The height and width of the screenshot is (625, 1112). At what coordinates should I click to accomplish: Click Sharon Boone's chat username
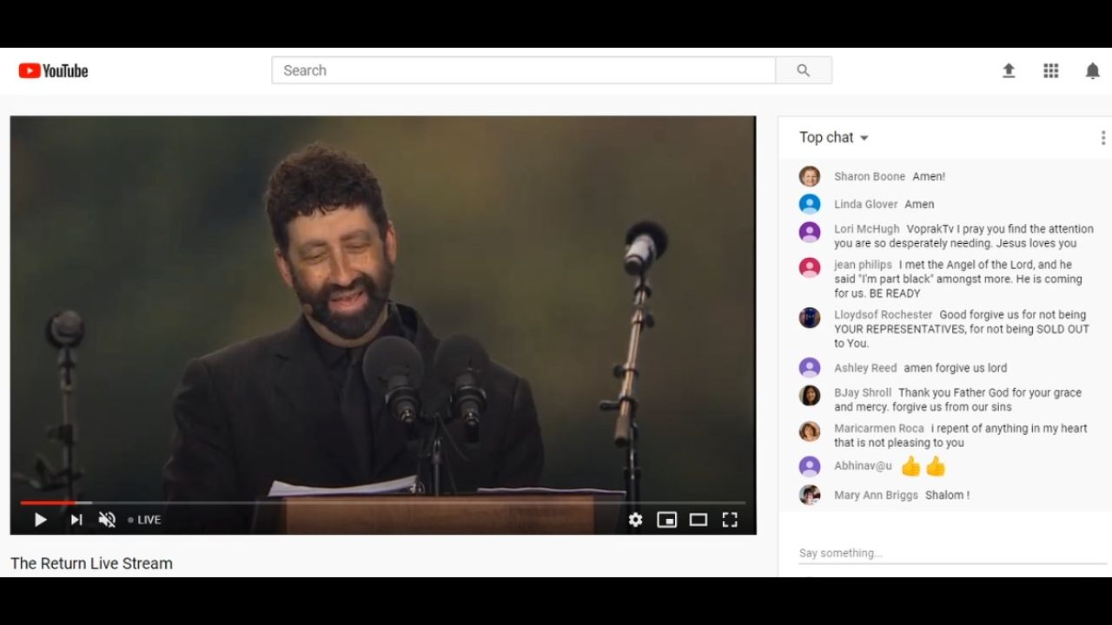click(869, 176)
